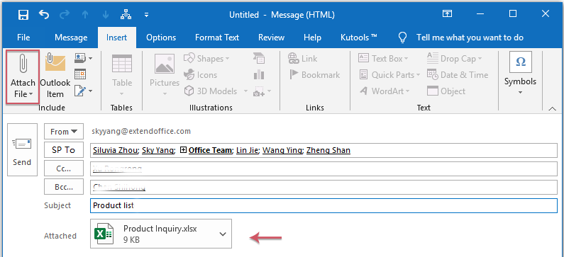Click the Bcc... button

(64, 187)
